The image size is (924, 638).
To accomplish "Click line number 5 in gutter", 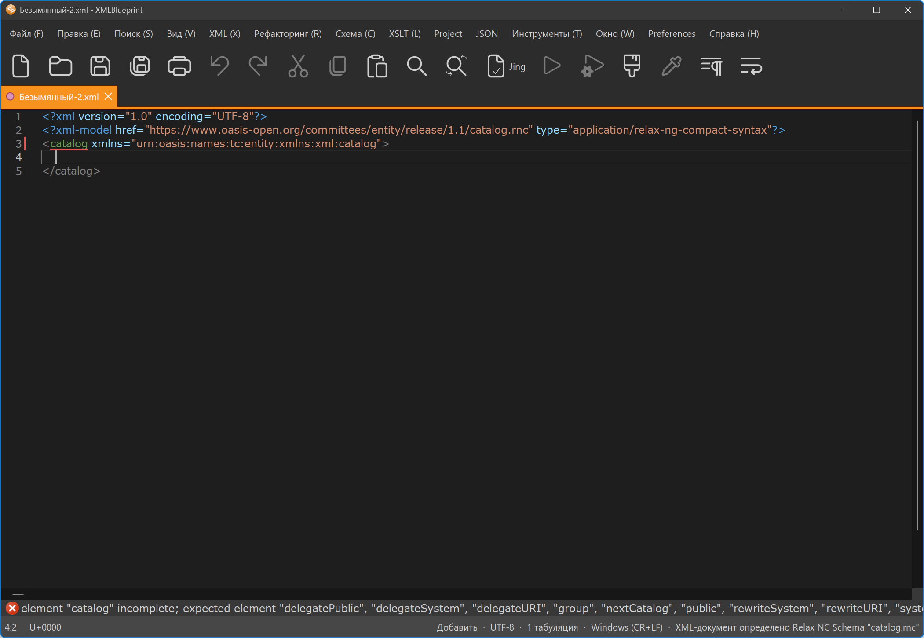I will (x=18, y=171).
